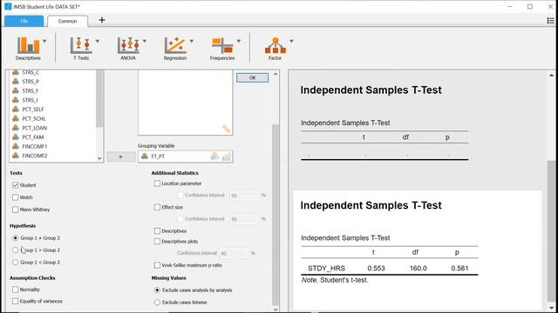Screen dimensions: 558x313
Task: Expand the Regression dropdown arrow
Action: click(192, 41)
